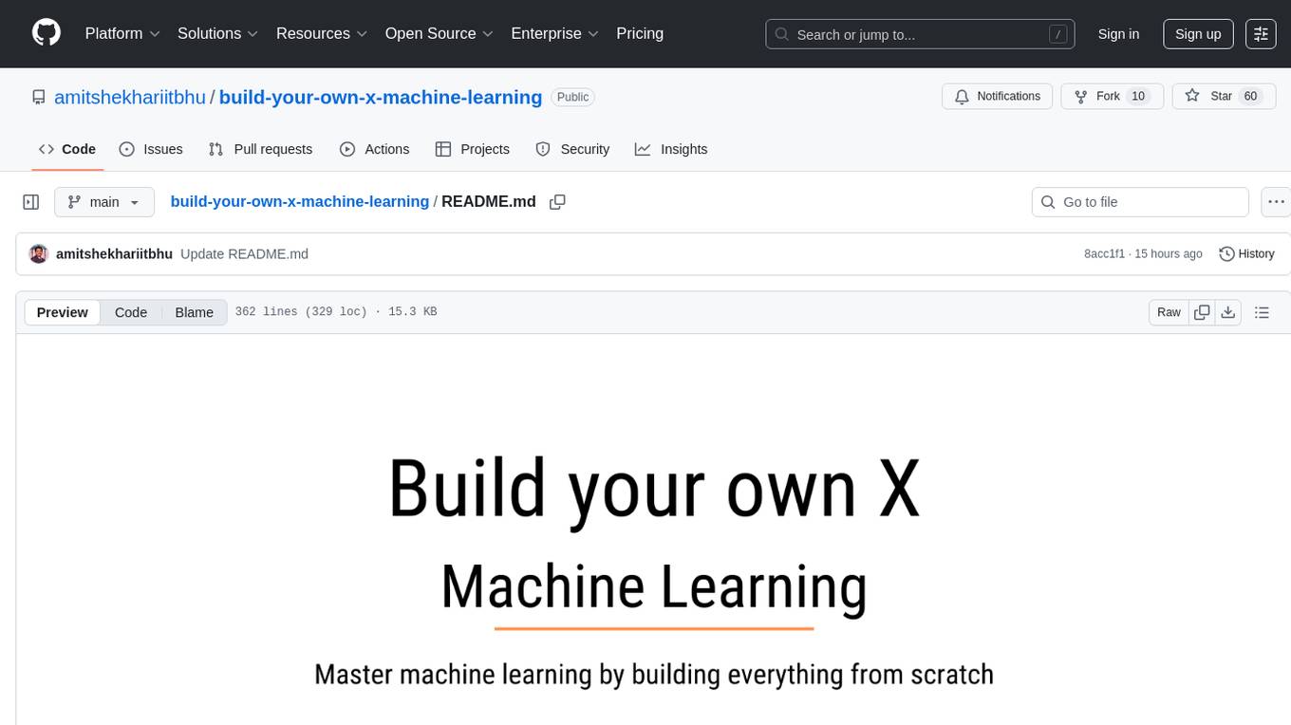Copy raw file contents
The image size is (1291, 725).
1202,312
